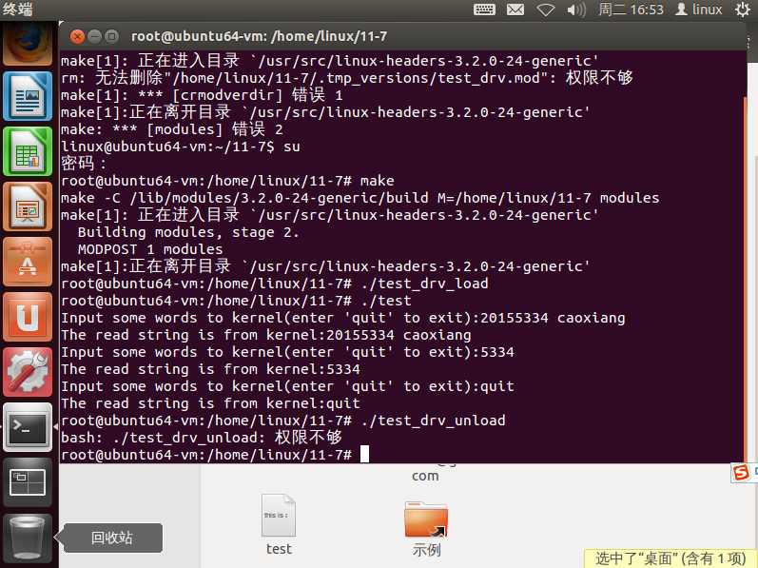
Task: Click the 密码： password prompt line
Action: click(x=83, y=164)
